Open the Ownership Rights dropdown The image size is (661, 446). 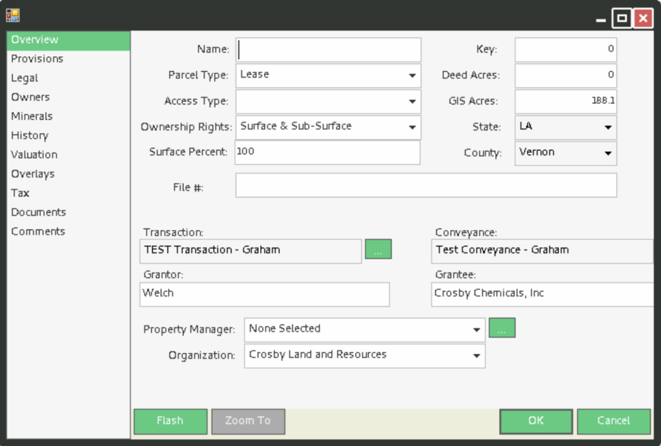412,127
